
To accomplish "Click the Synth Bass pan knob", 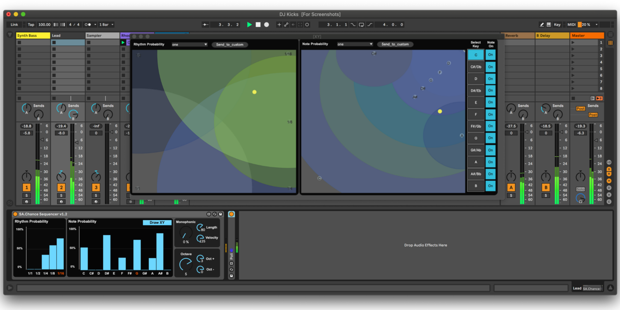I will point(26,176).
